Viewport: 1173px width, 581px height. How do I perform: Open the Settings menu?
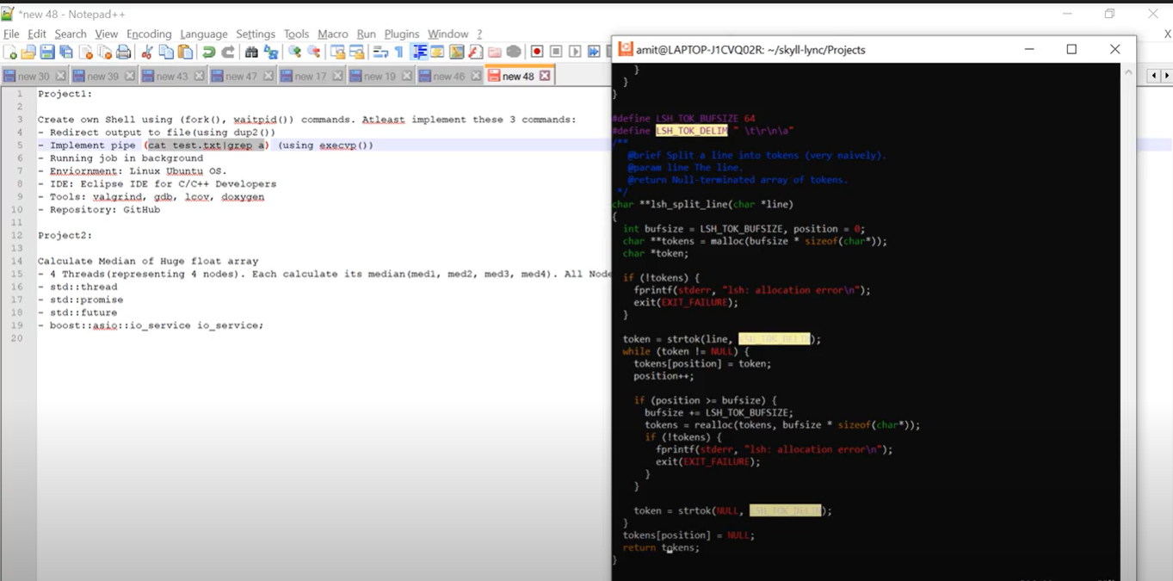coord(256,34)
